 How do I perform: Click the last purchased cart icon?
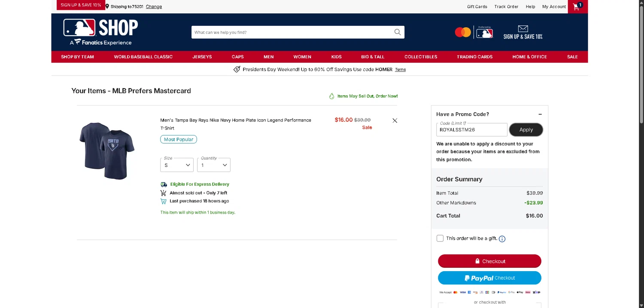pyautogui.click(x=164, y=201)
